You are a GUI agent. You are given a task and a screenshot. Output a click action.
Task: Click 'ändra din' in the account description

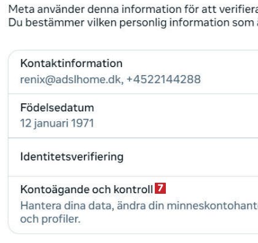point(141,205)
